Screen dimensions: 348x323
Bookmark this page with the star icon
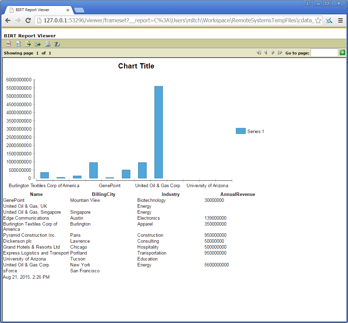[x=318, y=21]
